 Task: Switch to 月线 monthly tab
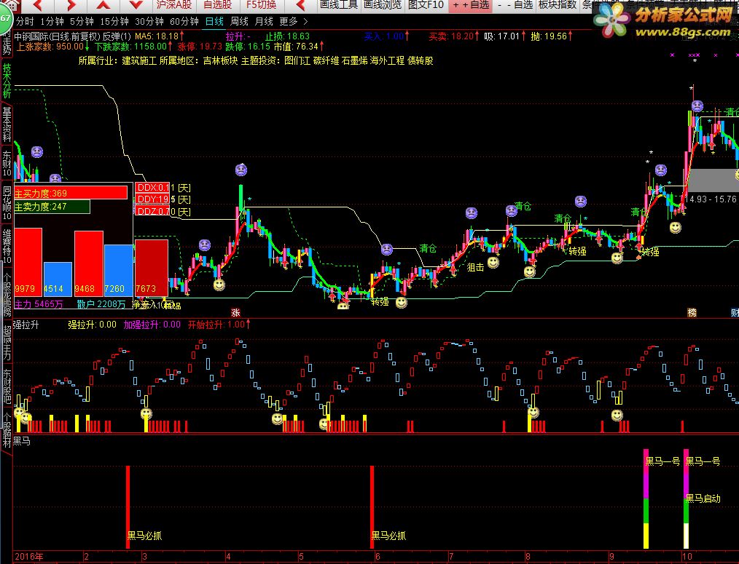coord(263,22)
